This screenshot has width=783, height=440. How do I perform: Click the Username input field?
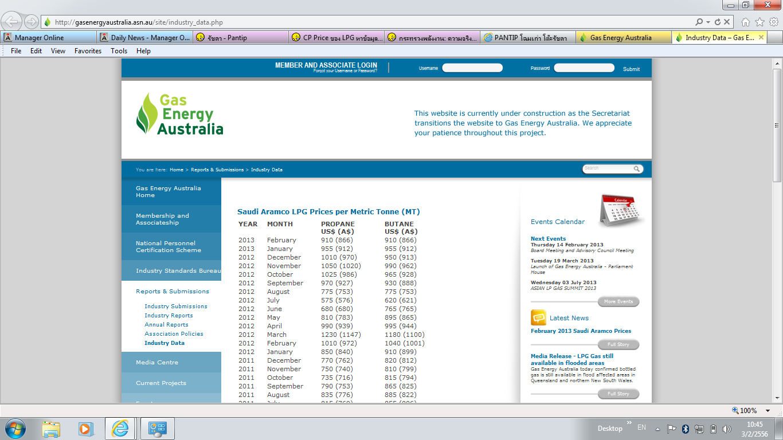tap(472, 68)
